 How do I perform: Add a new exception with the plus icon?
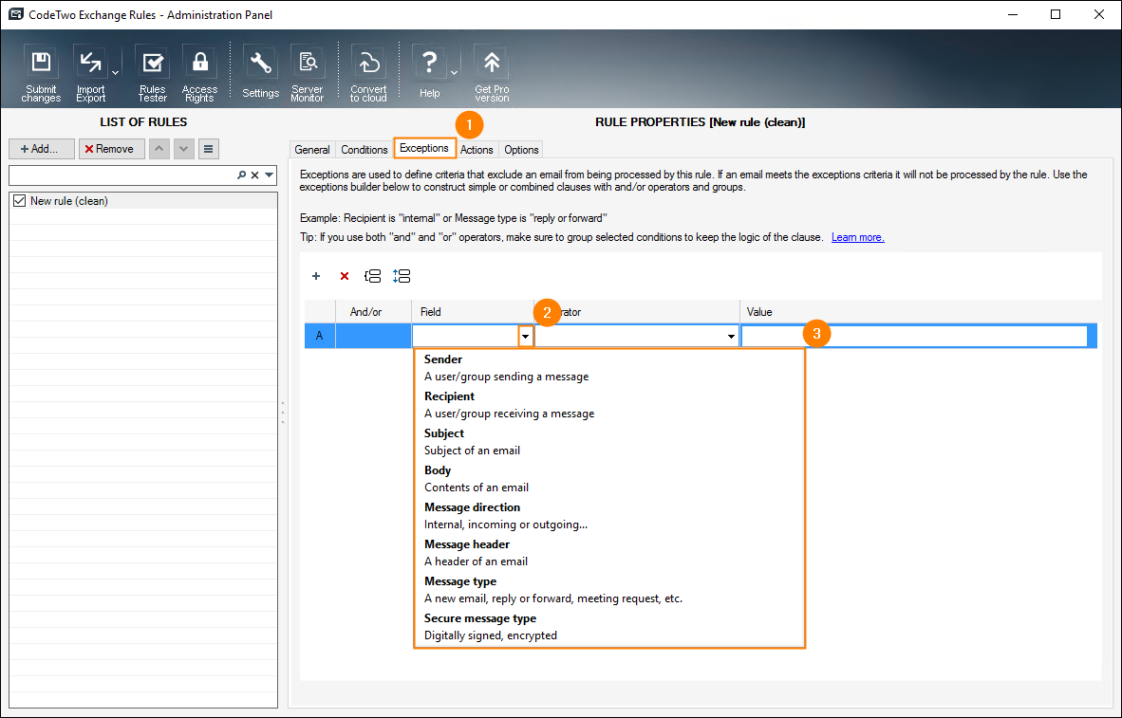pos(315,276)
